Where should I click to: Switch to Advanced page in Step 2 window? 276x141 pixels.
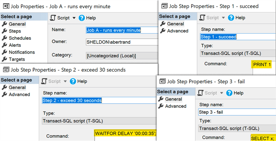19,95
